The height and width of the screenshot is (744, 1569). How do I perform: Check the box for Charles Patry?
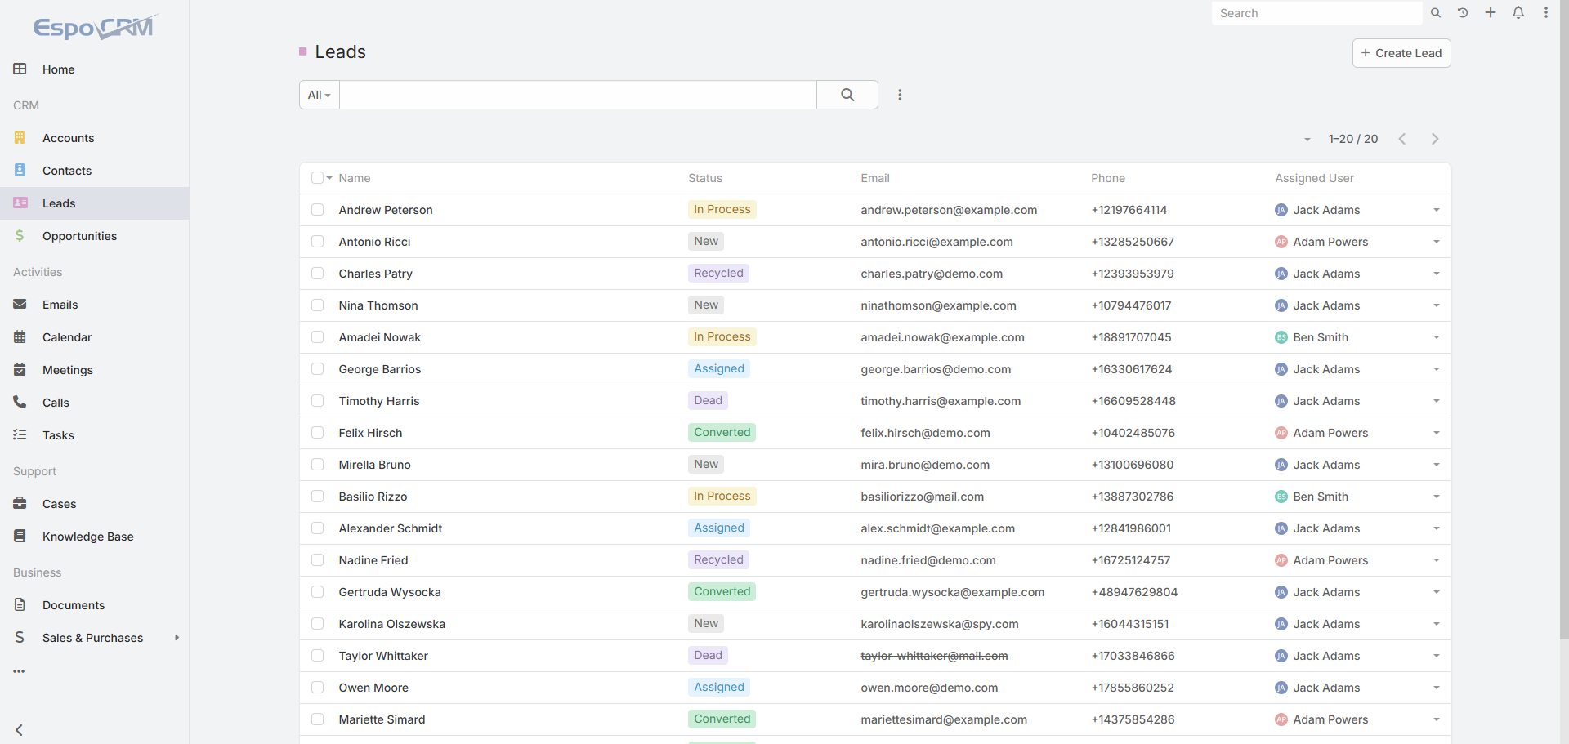pos(317,274)
